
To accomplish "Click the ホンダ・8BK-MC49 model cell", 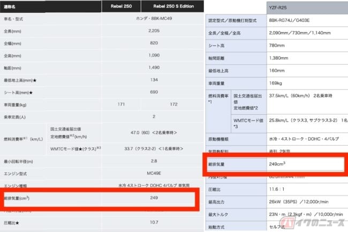I will [154, 19].
